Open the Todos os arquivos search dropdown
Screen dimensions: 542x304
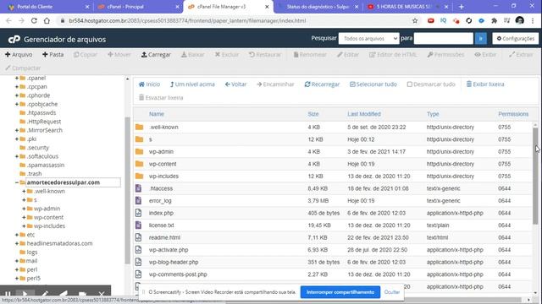click(x=369, y=39)
